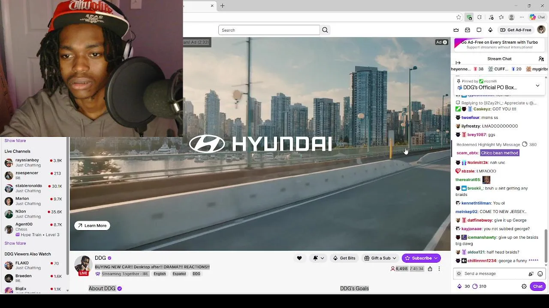
Task: Favorite this page with the star icon
Action: pos(459,18)
